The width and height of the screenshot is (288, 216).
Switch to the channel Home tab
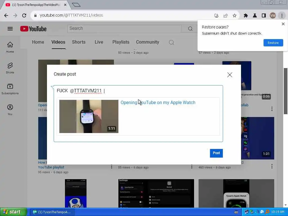coord(38,42)
